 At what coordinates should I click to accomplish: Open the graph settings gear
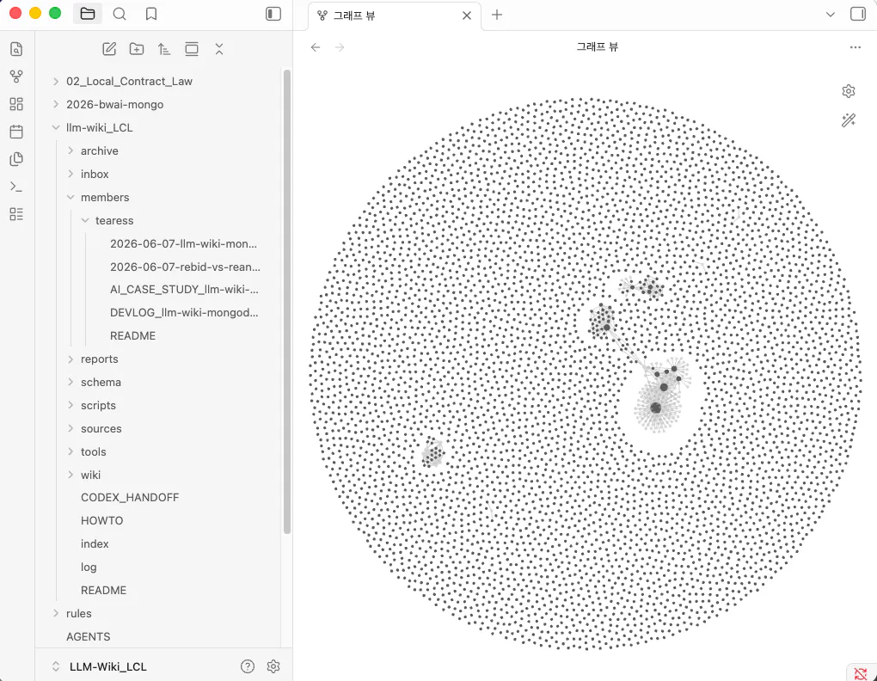point(849,91)
